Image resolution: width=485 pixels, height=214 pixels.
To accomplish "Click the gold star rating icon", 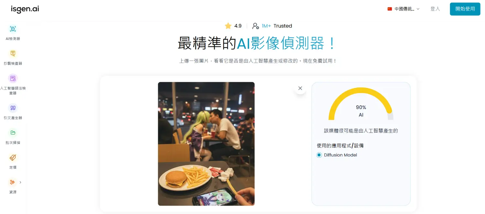I will coord(228,26).
